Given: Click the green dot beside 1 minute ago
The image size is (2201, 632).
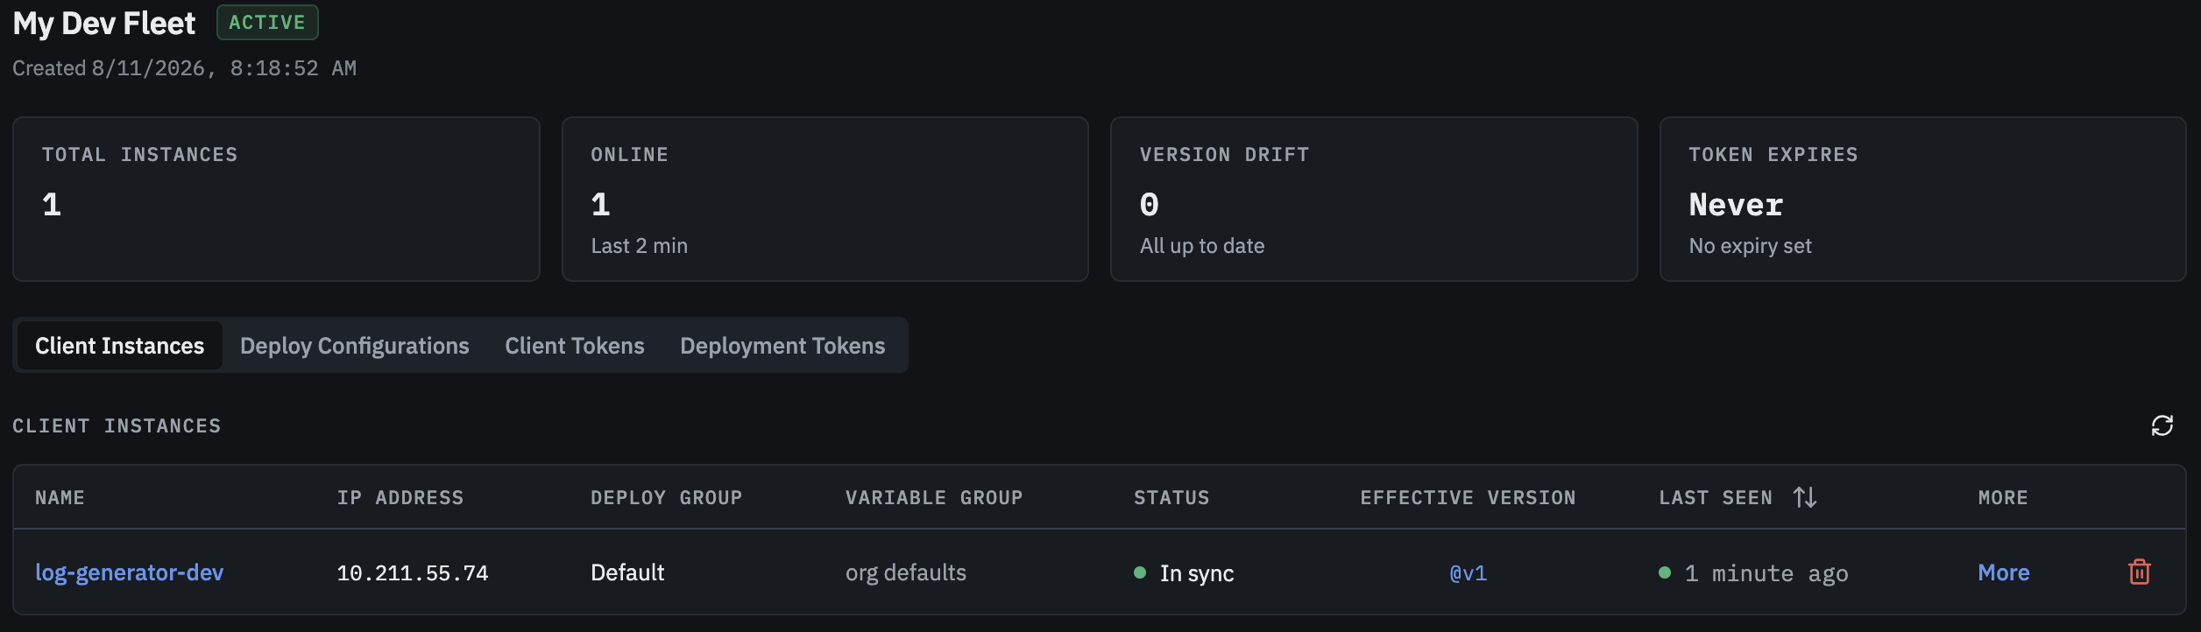Looking at the screenshot, I should 1664,572.
